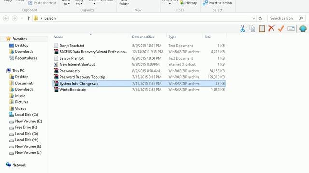Select New Internet Shortcut file
Viewport: 309px width, 173px height.
pos(139,64)
